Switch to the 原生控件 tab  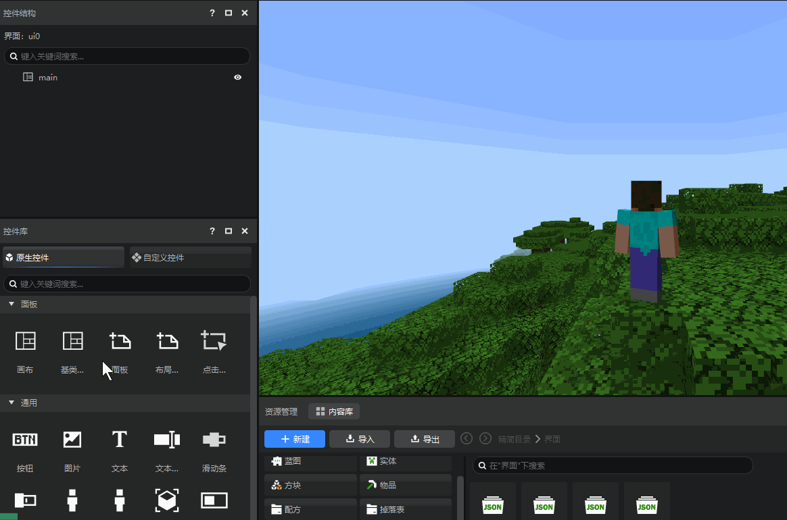64,257
